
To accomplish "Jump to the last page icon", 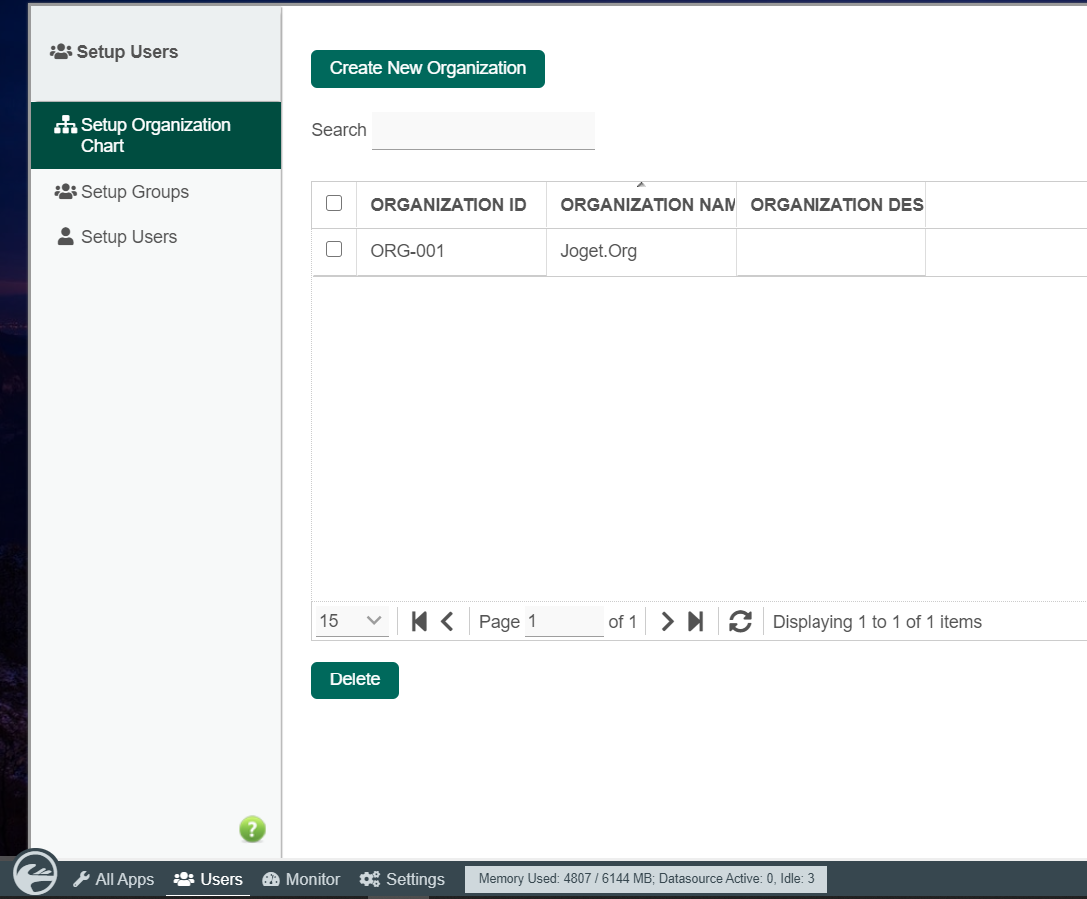I will click(696, 622).
